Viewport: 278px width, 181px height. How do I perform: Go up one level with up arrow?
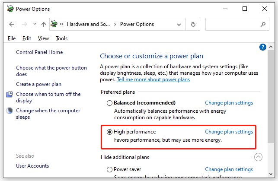[x=43, y=24]
